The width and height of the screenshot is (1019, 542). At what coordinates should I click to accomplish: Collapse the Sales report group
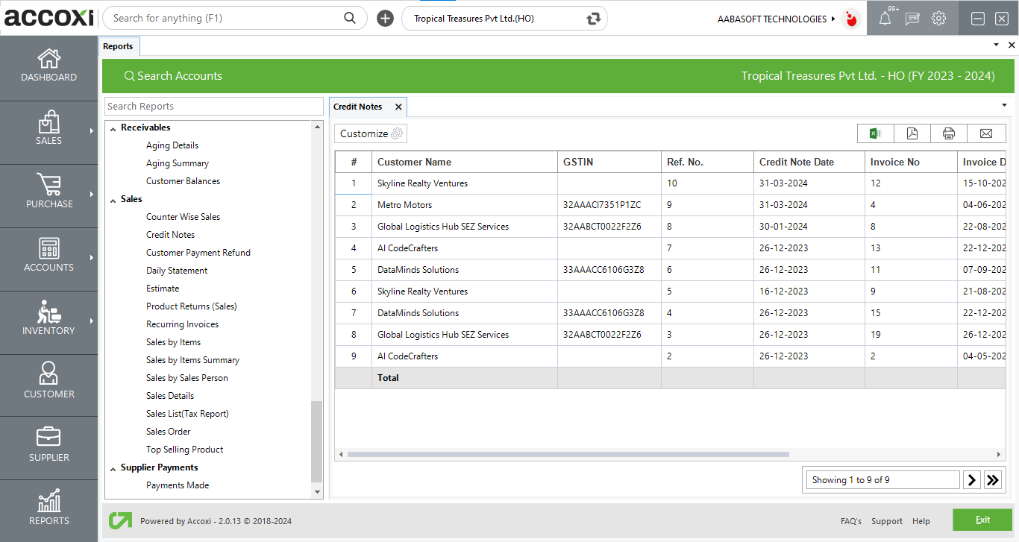tap(113, 200)
